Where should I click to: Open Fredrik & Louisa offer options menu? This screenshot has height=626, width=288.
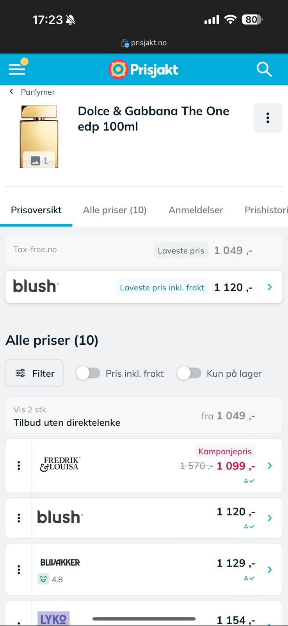19,466
